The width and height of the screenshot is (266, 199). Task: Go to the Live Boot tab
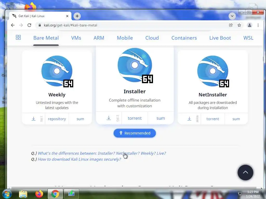click(x=220, y=38)
